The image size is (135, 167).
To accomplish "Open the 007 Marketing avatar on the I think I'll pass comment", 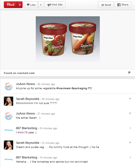I will coord(9,130).
